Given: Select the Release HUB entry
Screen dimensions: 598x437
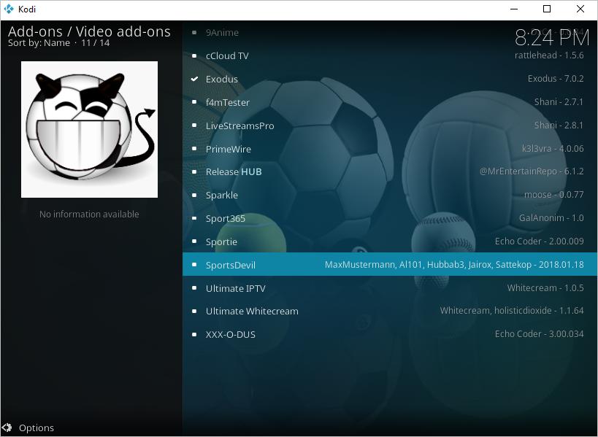Looking at the screenshot, I should (x=234, y=172).
